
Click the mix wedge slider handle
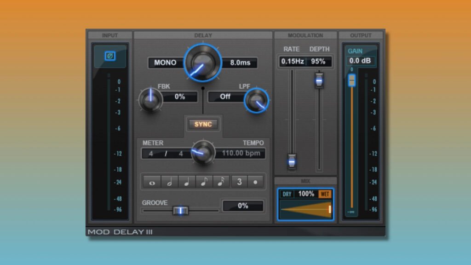[330, 209]
